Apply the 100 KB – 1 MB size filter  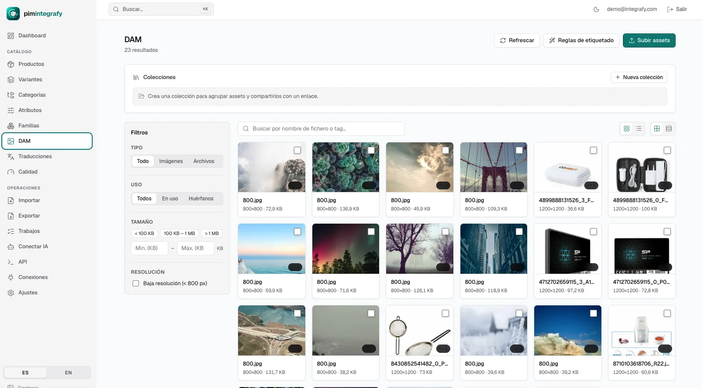[179, 233]
